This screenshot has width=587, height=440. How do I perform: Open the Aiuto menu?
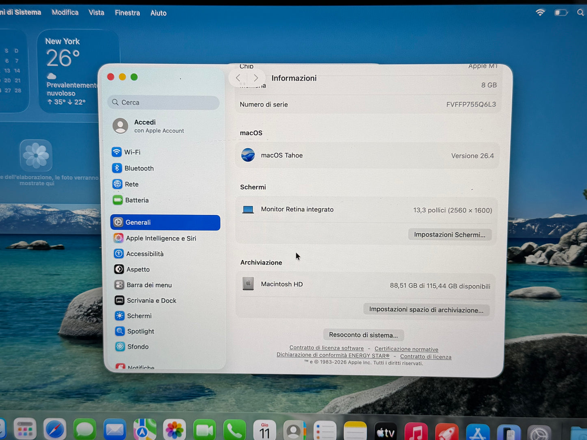click(x=158, y=13)
